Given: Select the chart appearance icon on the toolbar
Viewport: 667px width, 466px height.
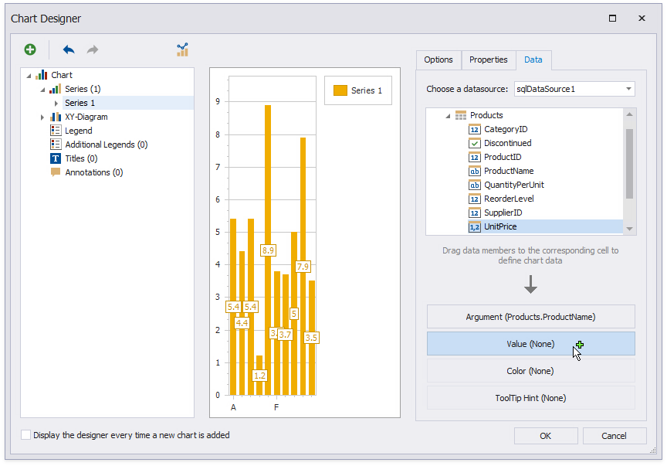Looking at the screenshot, I should [x=182, y=49].
